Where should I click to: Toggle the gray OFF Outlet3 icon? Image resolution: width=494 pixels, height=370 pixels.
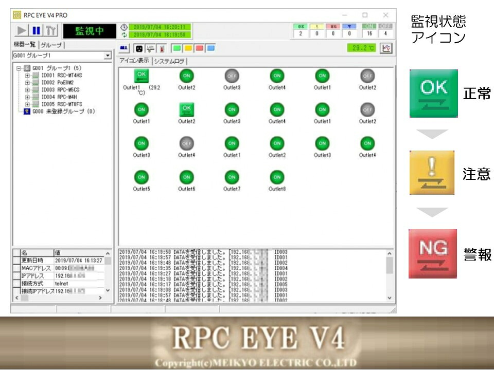coord(232,76)
